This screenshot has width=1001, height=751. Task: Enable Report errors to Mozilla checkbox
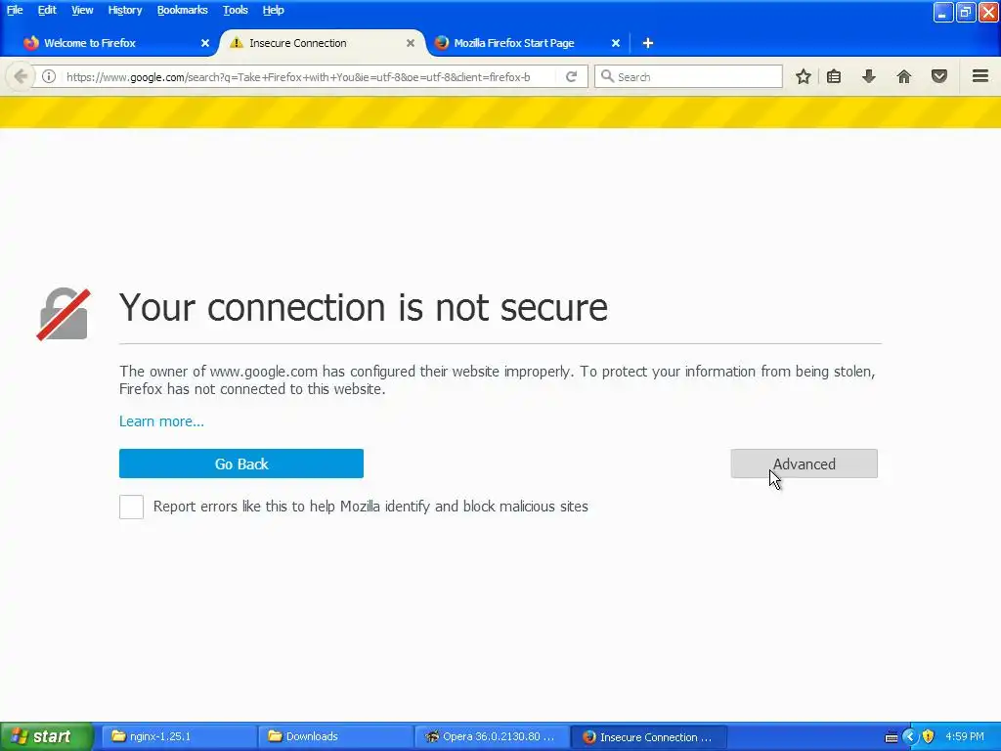tap(132, 508)
